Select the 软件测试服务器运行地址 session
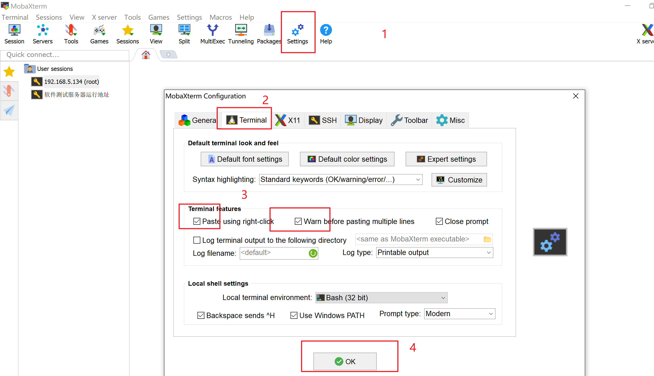 click(70, 95)
